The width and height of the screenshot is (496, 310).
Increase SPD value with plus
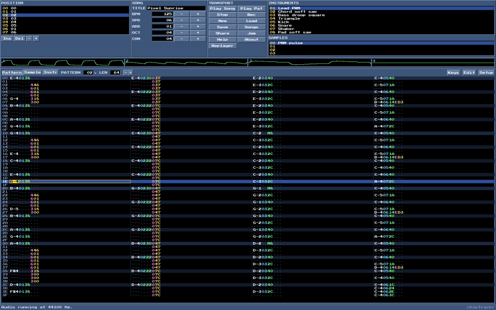(x=198, y=20)
